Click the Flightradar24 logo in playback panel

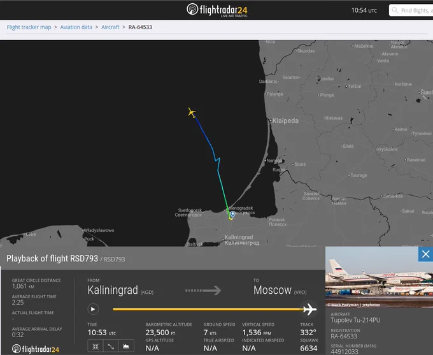[x=36, y=349]
